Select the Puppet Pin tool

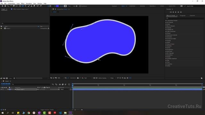[41, 6]
